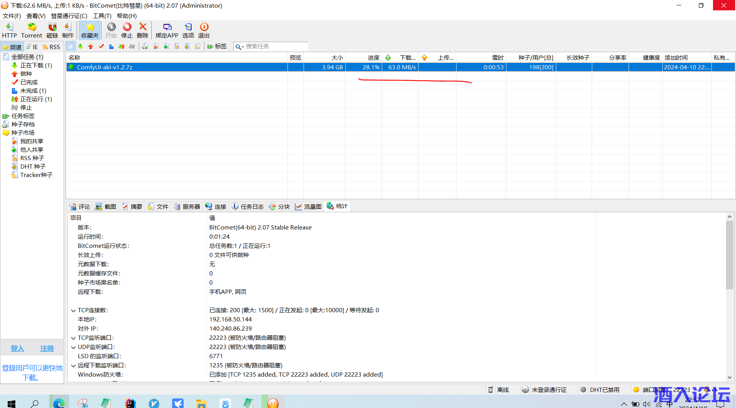Collapse the UDP监听端口 row
Viewport: 736px width, 408px height.
click(73, 347)
